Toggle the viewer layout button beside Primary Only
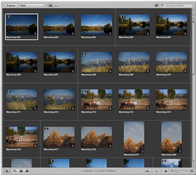Viewport: 196px width, 175px height. [166, 171]
